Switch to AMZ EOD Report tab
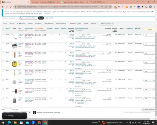 click(x=104, y=2)
